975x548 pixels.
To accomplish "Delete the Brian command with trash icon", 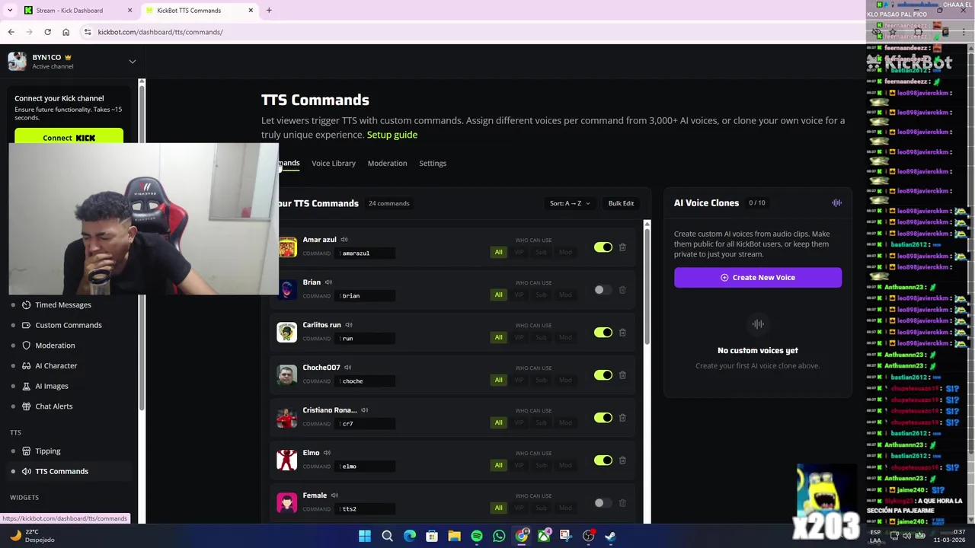I will (622, 290).
